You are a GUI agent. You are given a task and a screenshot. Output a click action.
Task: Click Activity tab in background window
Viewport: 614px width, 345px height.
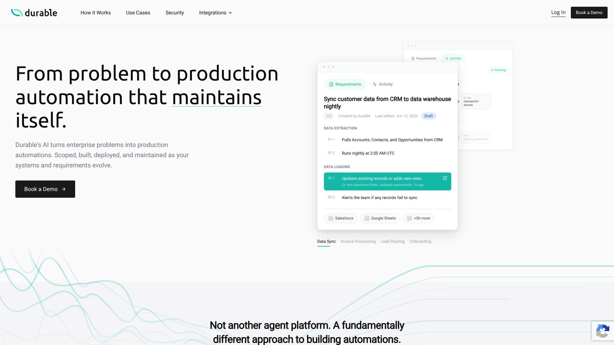[x=453, y=58]
